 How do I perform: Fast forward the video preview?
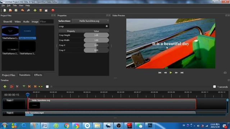click(176, 73)
